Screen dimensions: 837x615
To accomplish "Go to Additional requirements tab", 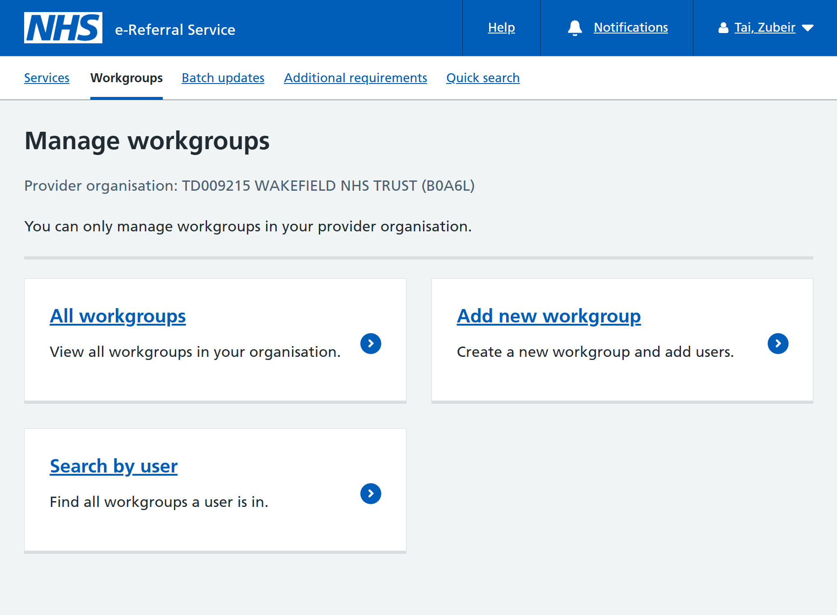I will (x=355, y=78).
